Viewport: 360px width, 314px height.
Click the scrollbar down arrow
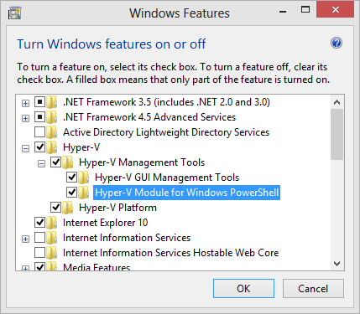click(337, 263)
